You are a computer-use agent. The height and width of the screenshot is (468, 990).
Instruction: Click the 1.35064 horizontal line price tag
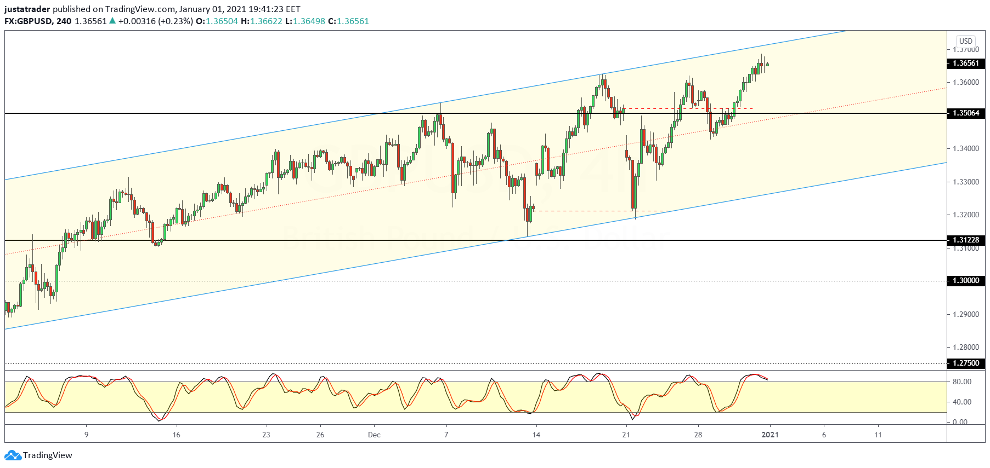965,113
